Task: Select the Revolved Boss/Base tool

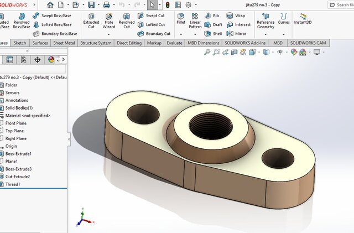Action: (22, 21)
